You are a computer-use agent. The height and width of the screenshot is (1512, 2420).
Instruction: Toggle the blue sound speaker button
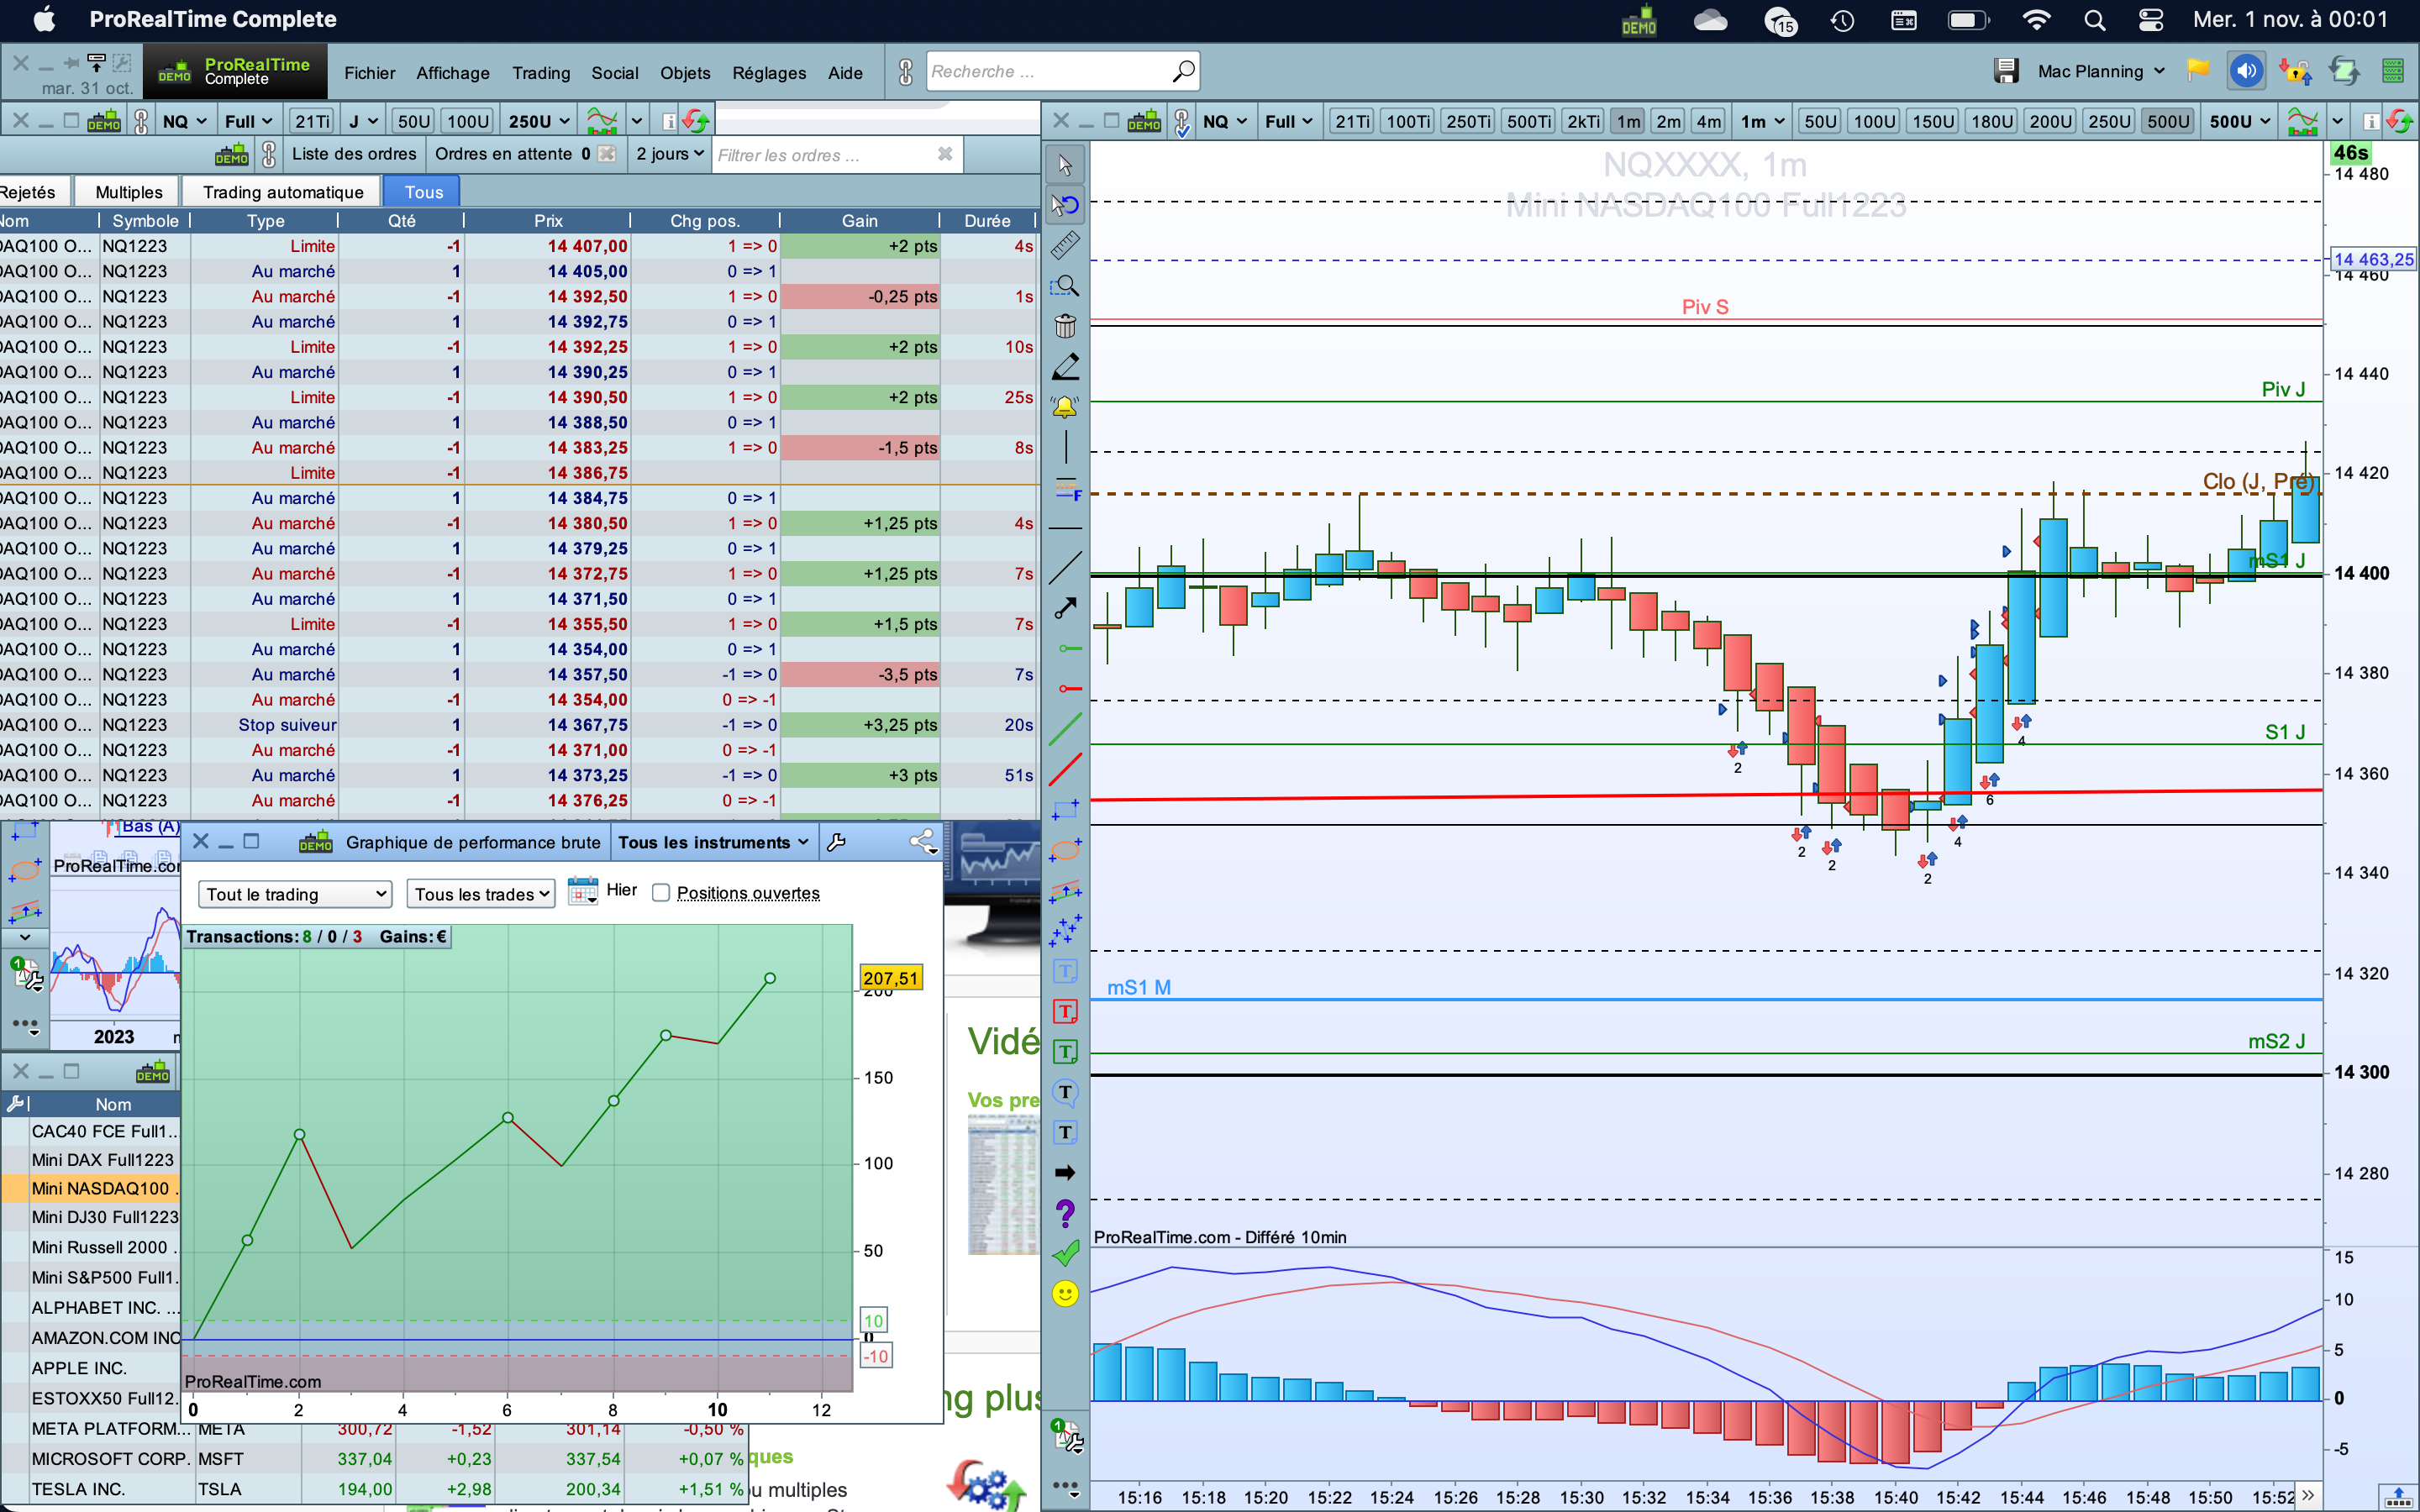(2246, 71)
